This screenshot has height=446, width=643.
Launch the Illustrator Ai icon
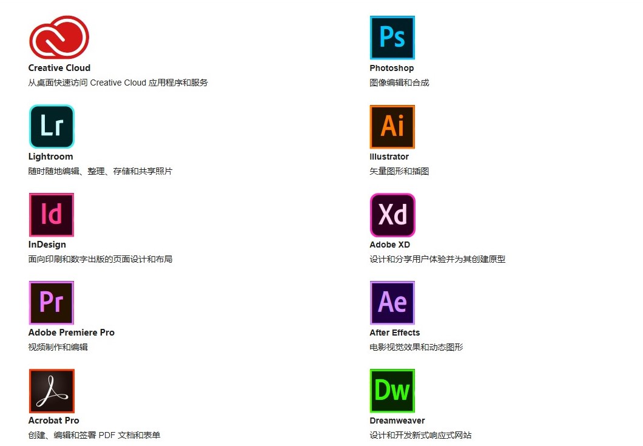coord(392,127)
